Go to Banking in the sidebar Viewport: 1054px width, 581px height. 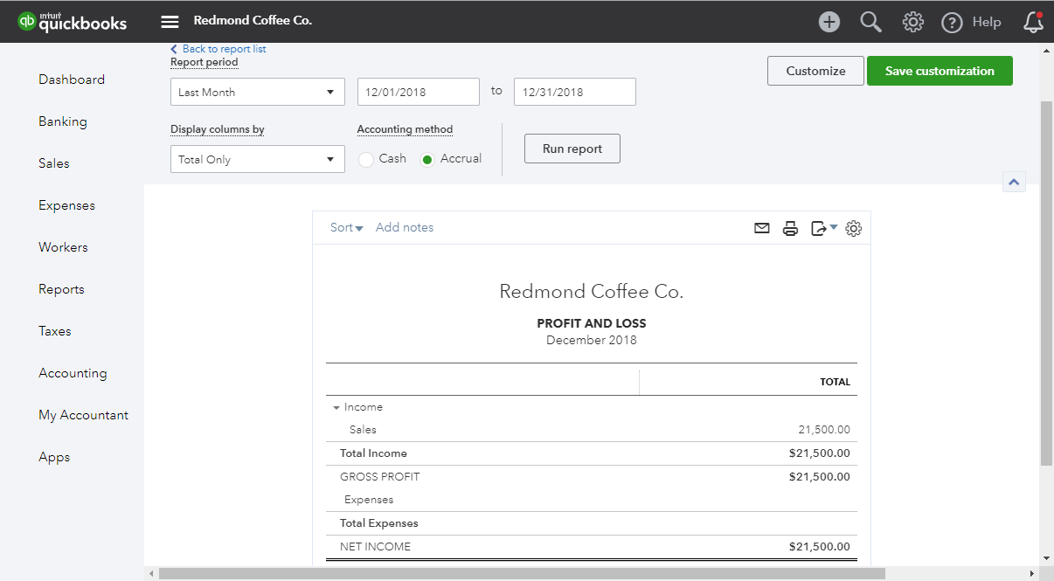click(x=63, y=121)
